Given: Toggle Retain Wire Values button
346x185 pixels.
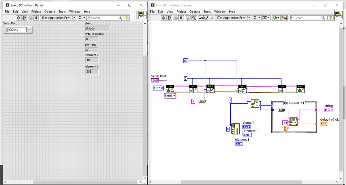Looking at the screenshot, I should 194,18.
